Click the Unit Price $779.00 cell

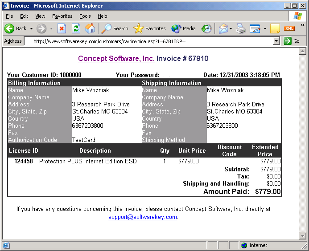click(189, 161)
